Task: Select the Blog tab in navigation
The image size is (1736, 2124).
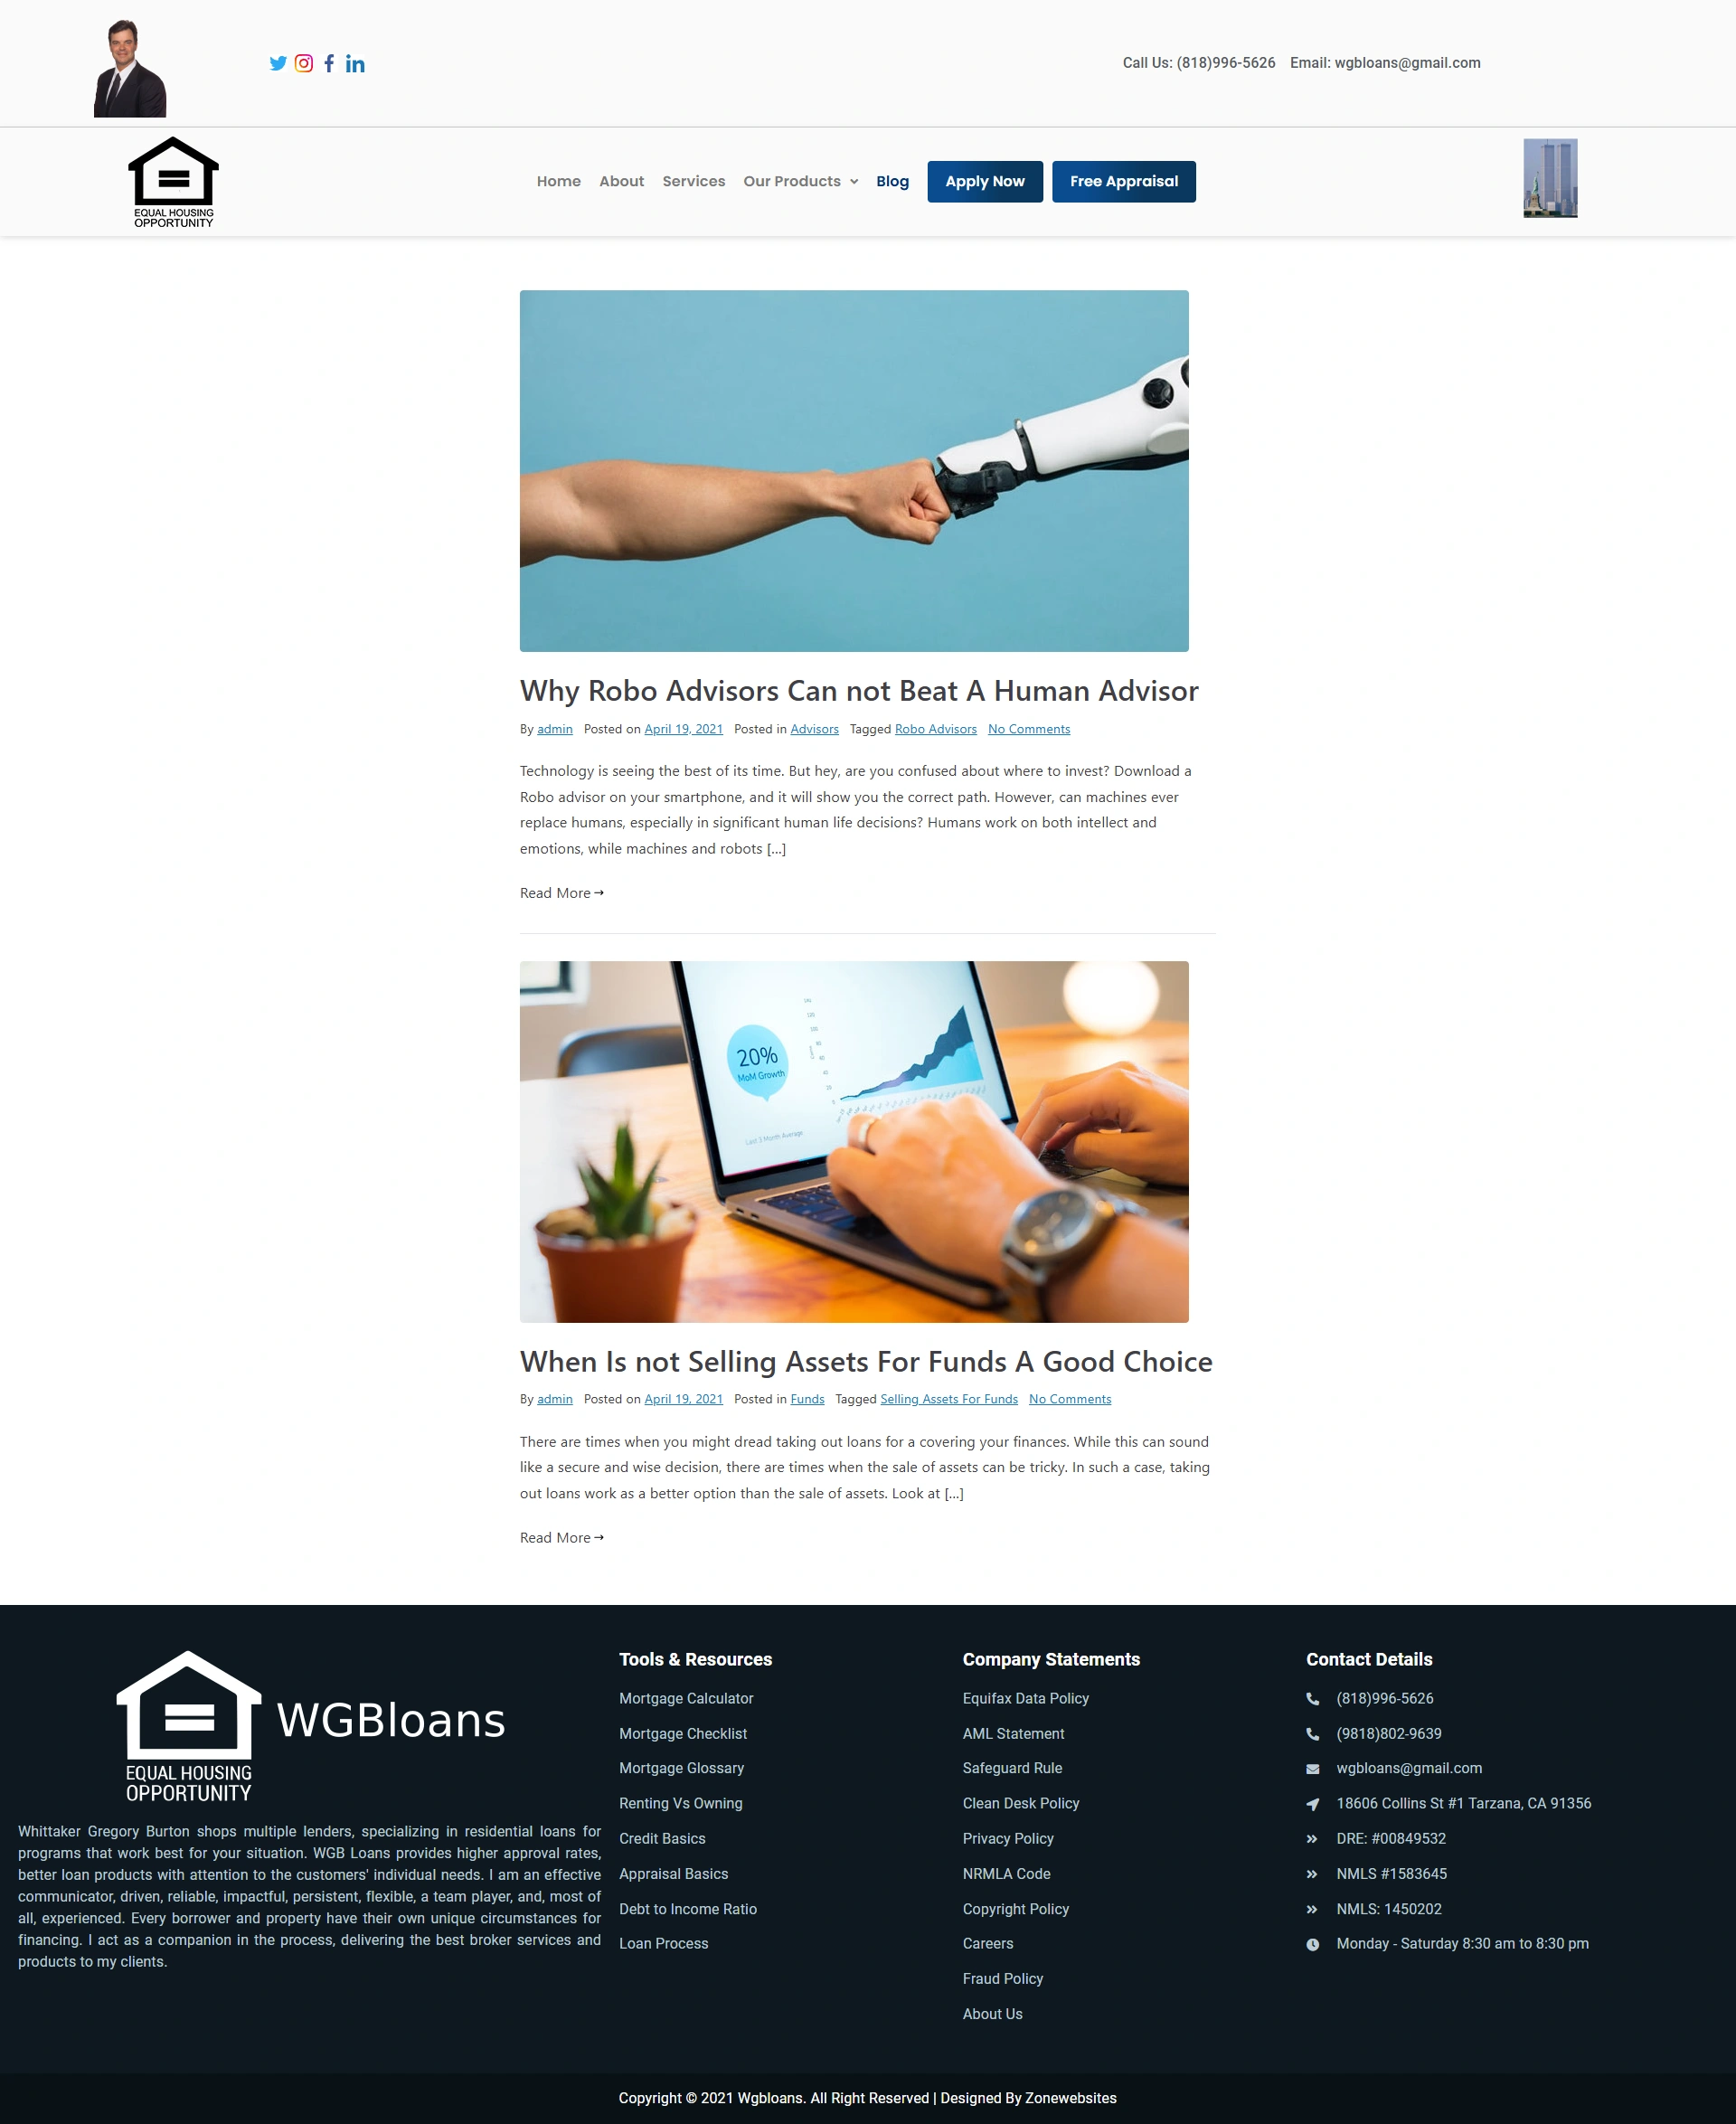Action: [892, 180]
